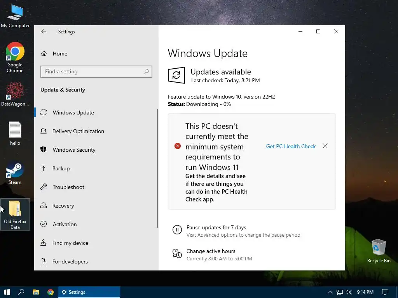Click the Windows Security shield icon
Image resolution: width=398 pixels, height=298 pixels.
point(44,149)
